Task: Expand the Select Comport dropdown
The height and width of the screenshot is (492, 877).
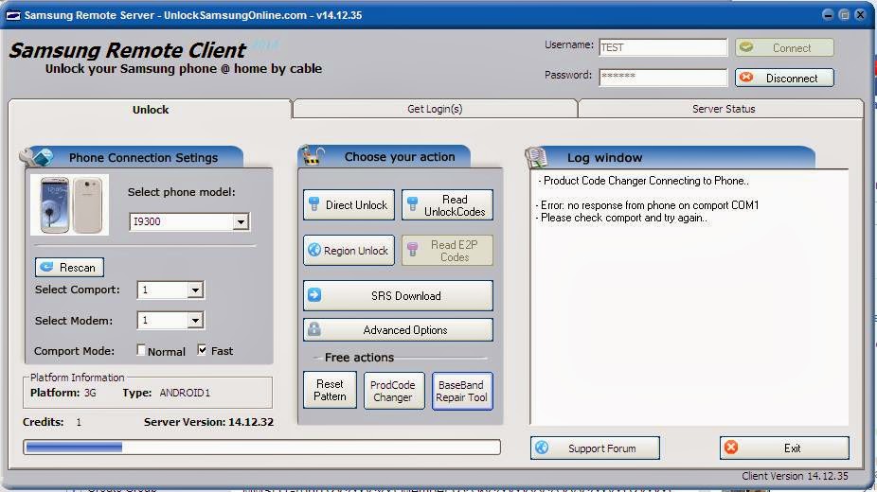Action: (195, 290)
